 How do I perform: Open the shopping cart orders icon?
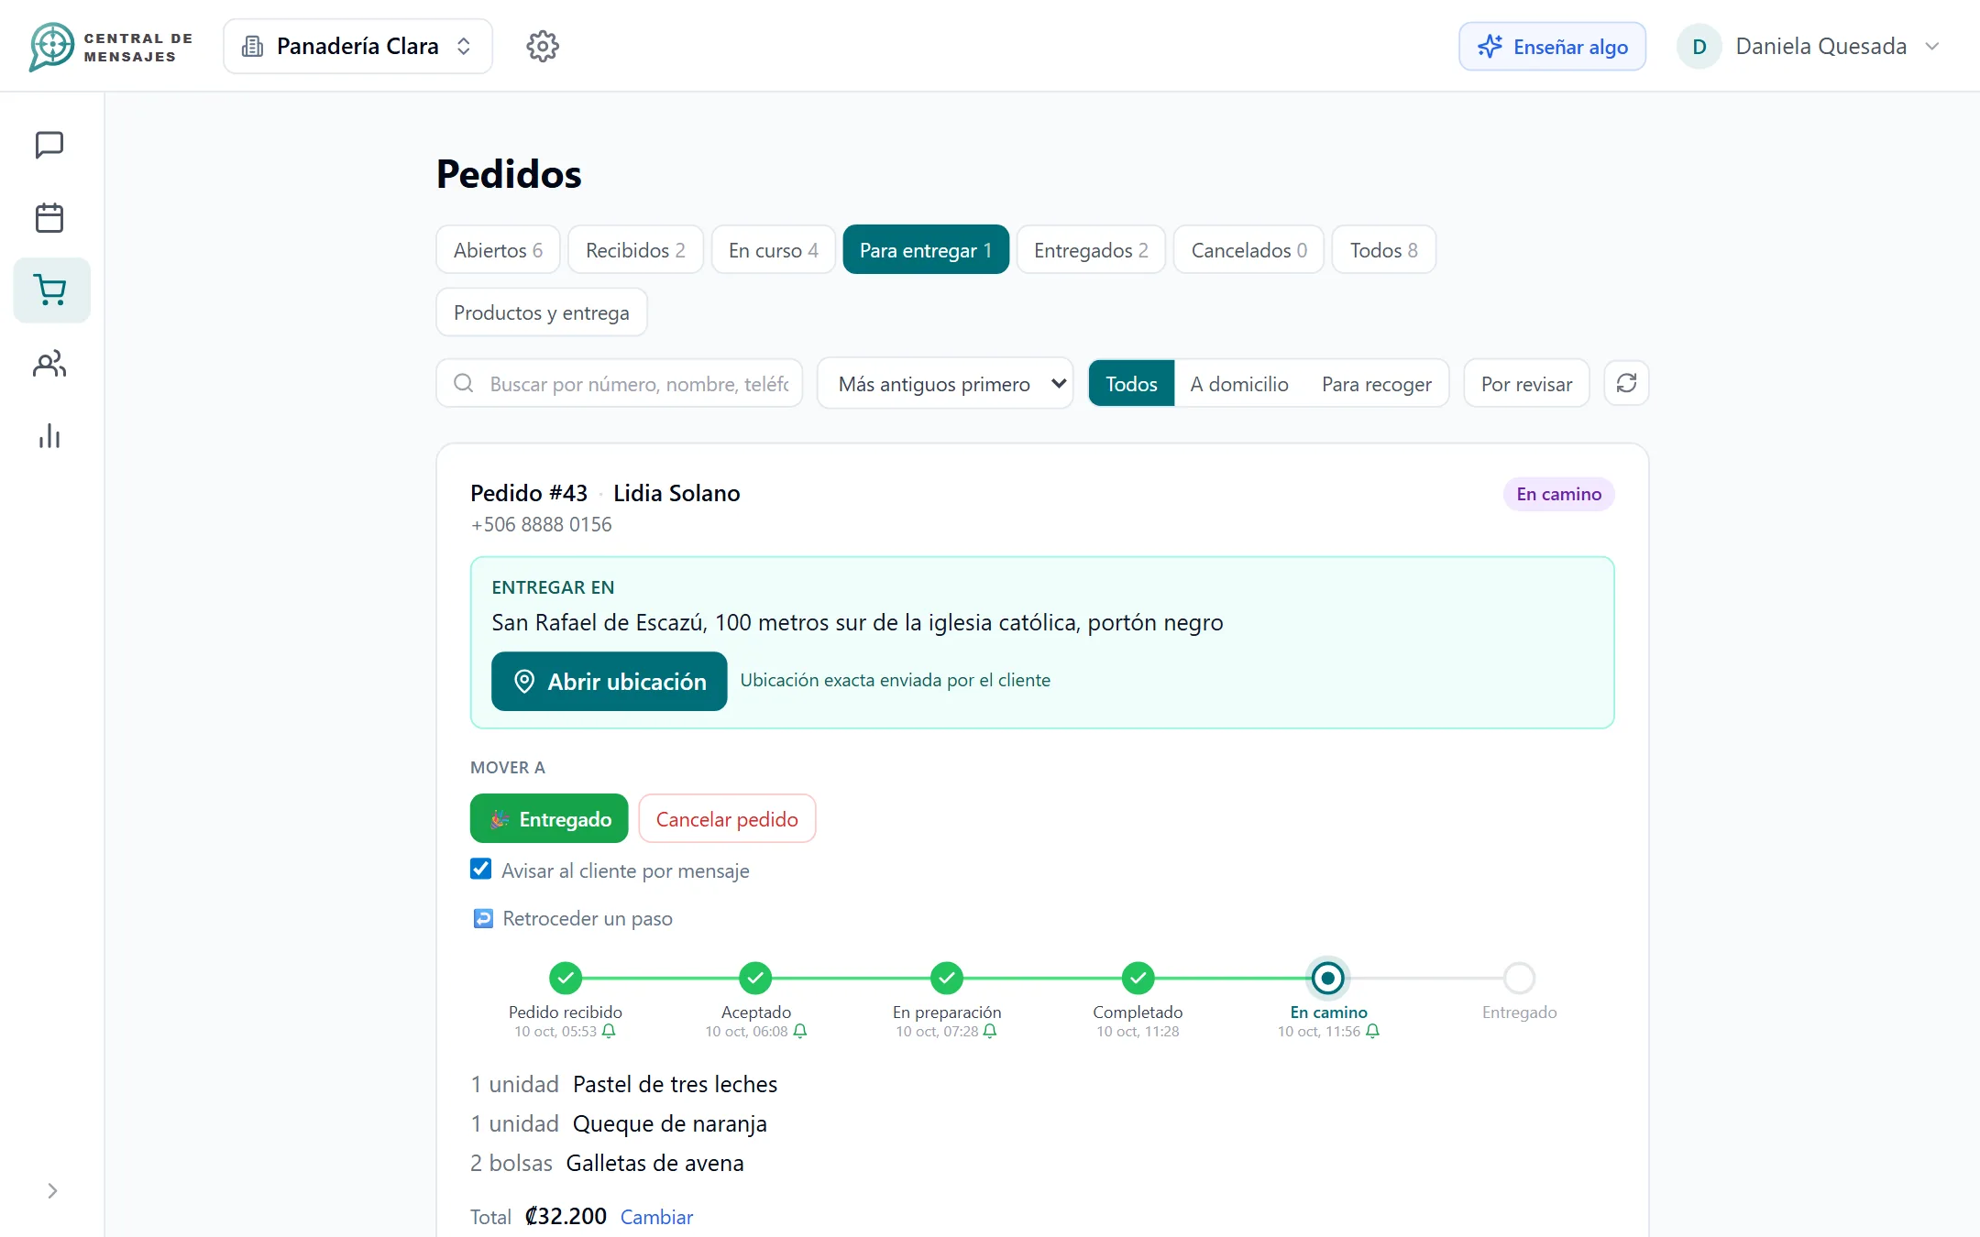click(51, 290)
